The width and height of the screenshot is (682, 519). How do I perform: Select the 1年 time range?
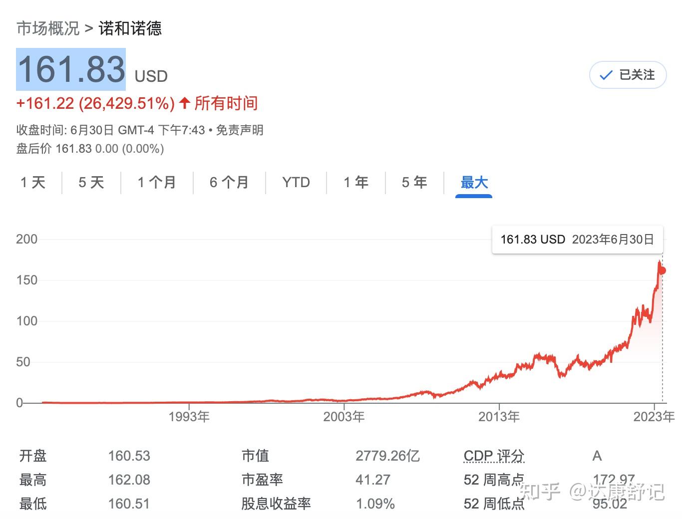pos(355,183)
